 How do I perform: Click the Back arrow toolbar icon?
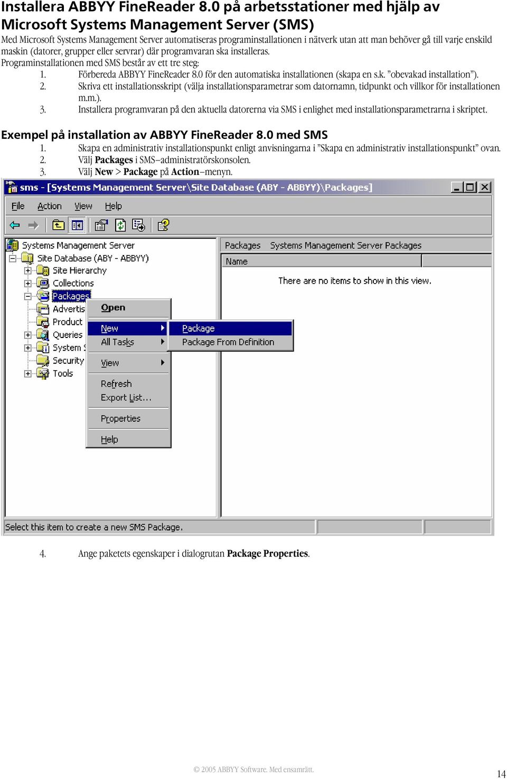[15, 226]
